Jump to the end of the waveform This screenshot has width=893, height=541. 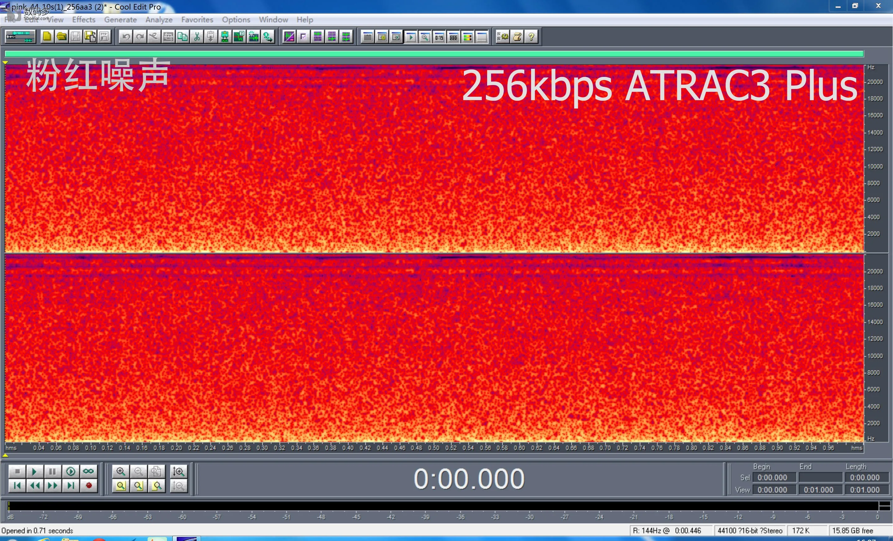tap(71, 485)
